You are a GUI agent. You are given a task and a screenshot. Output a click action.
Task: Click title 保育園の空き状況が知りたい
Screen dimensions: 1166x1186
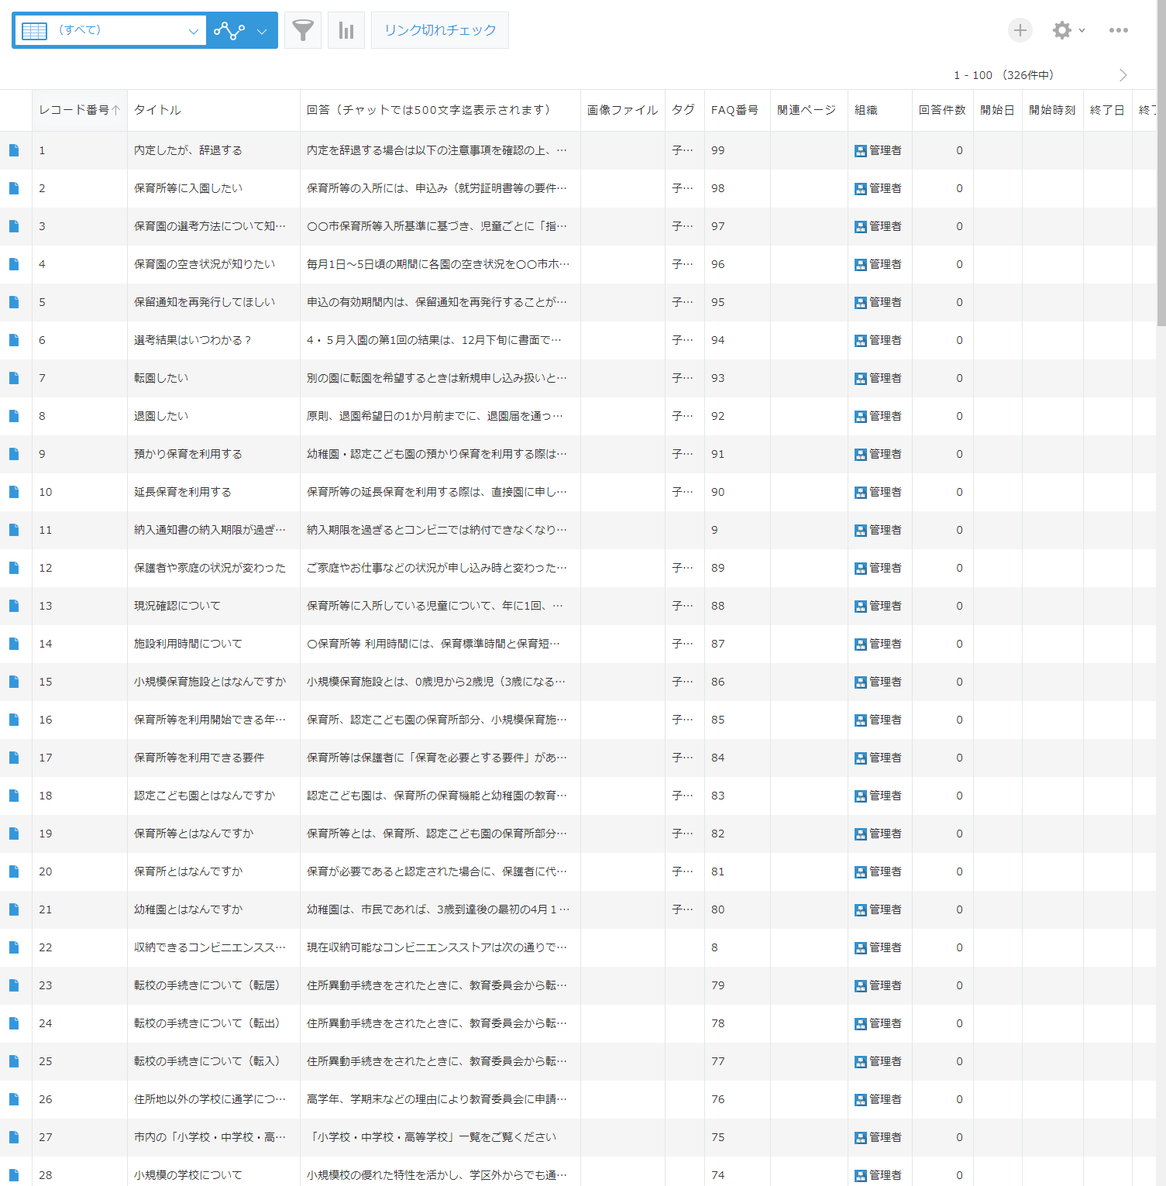pyautogui.click(x=205, y=264)
